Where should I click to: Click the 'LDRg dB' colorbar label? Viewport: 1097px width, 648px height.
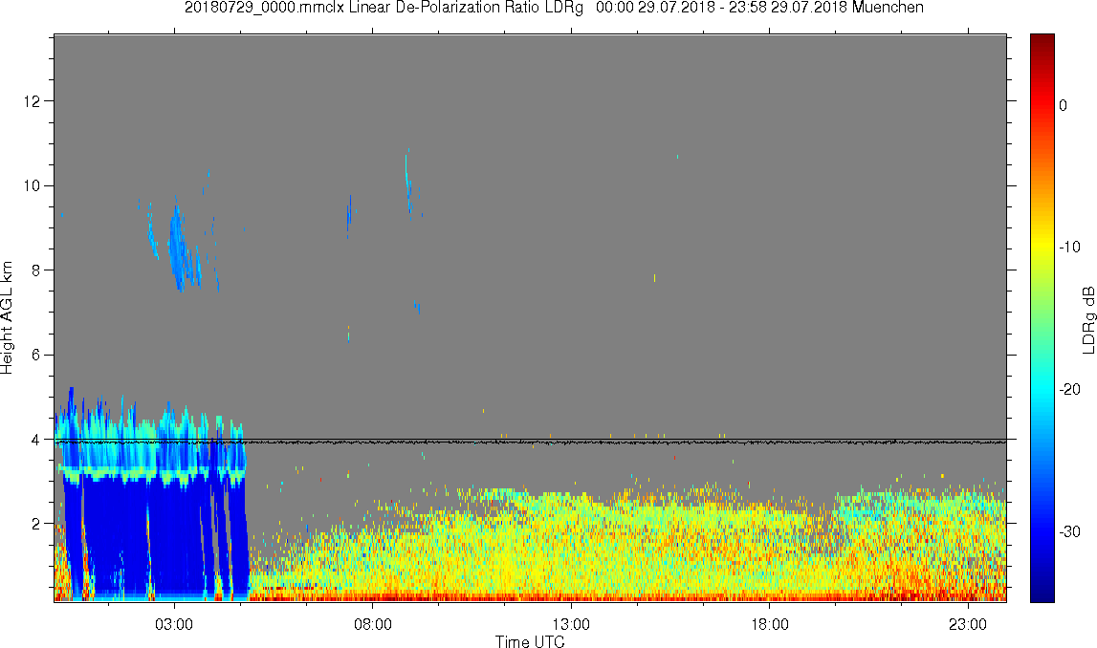tap(1087, 319)
